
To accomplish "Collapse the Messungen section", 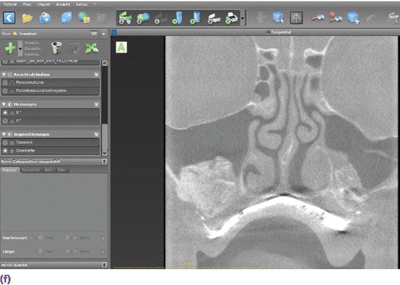I will [4, 104].
